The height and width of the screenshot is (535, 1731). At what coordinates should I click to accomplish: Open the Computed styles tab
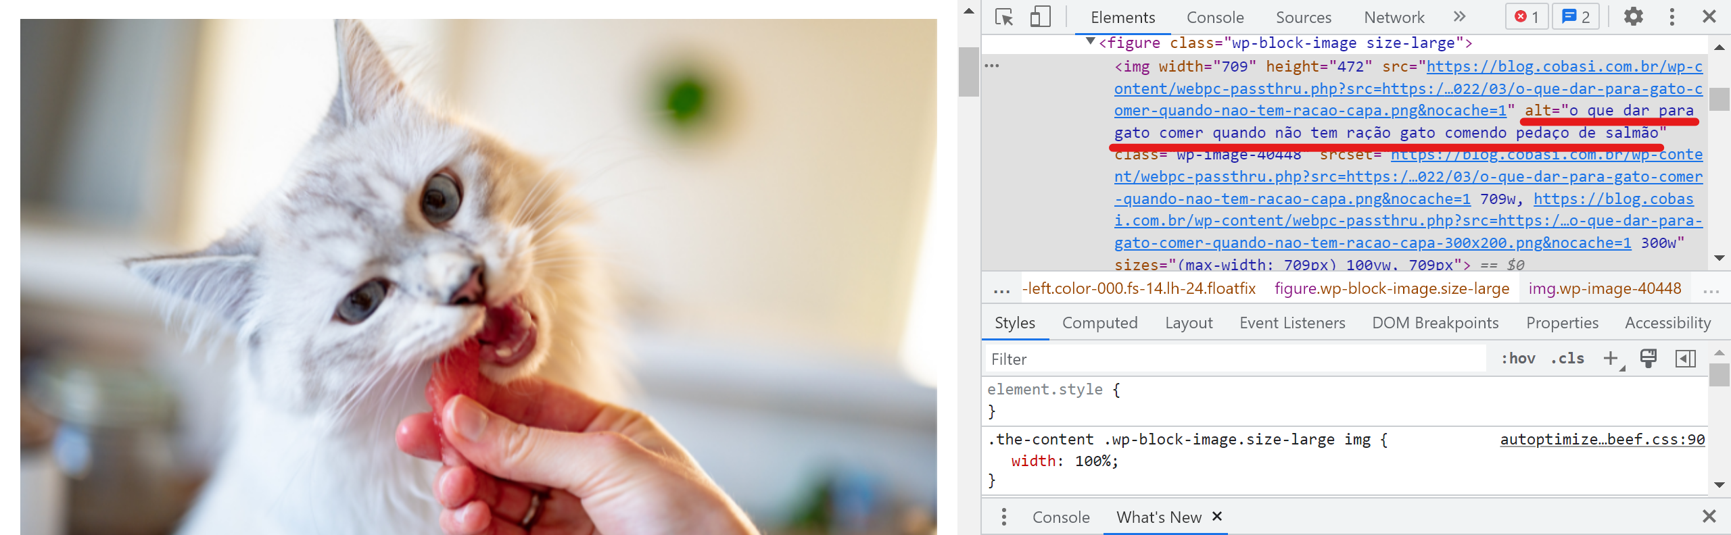click(x=1099, y=323)
